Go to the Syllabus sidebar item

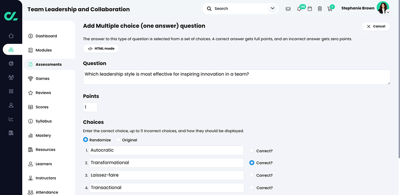coord(43,121)
